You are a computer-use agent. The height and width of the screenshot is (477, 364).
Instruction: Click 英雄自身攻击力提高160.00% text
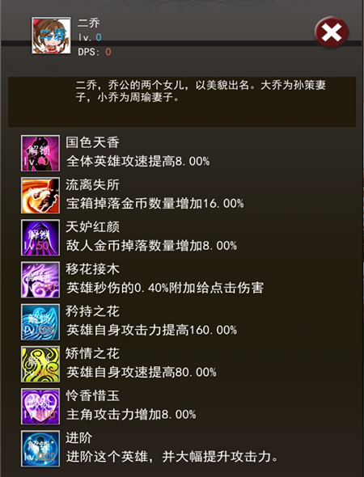152,330
